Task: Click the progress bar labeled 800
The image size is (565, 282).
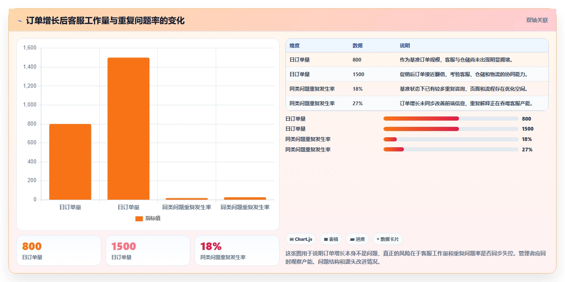Action: [x=451, y=119]
